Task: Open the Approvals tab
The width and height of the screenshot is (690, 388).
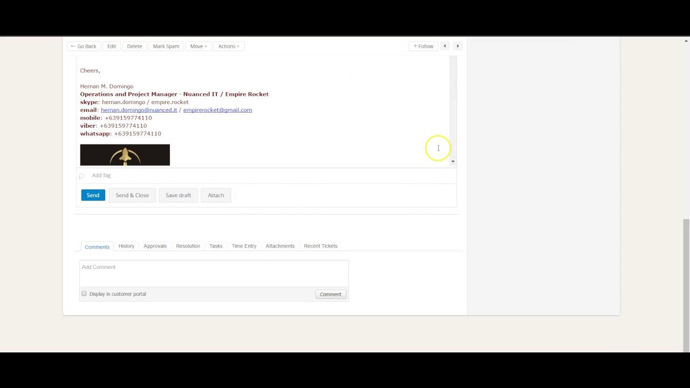Action: coord(155,246)
